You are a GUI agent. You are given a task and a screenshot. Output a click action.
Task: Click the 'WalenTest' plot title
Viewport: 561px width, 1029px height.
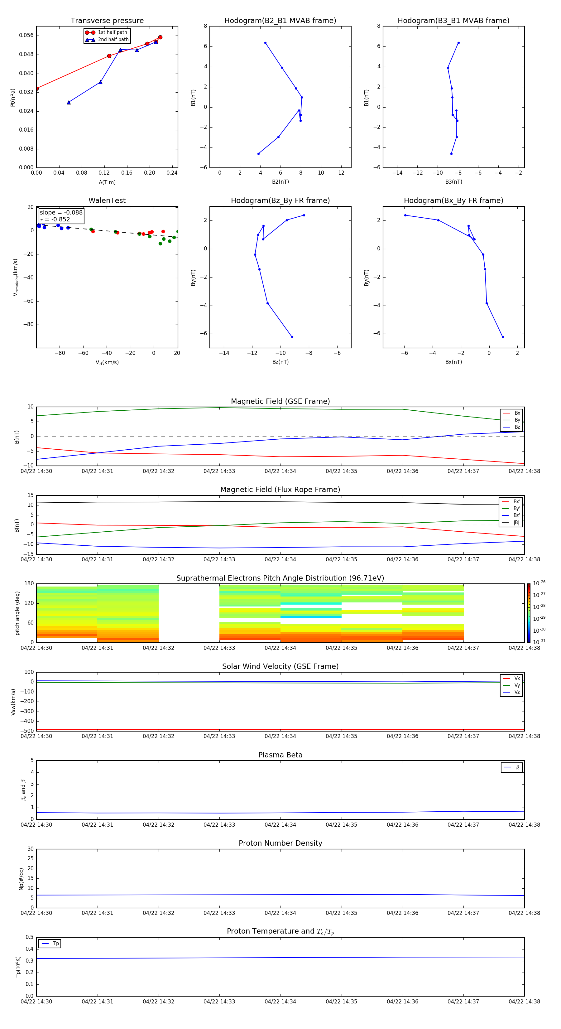[x=107, y=200]
